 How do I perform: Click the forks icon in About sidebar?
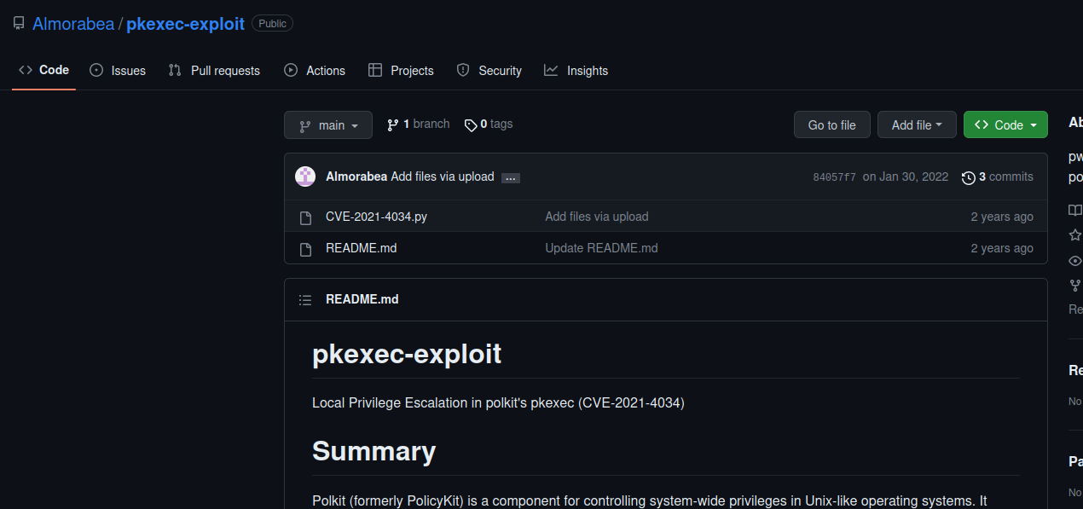pos(1075,286)
